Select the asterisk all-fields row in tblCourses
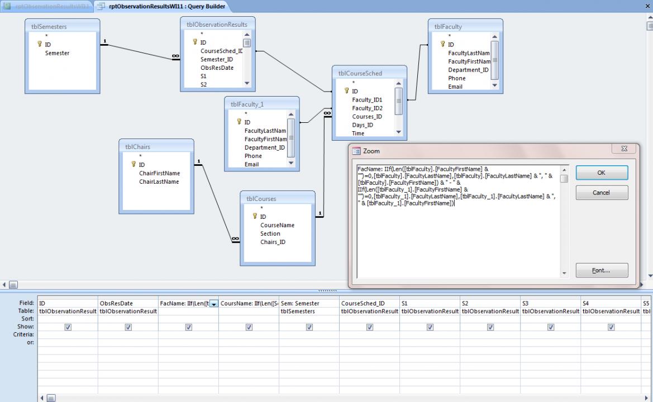The height and width of the screenshot is (402, 653). click(x=261, y=208)
